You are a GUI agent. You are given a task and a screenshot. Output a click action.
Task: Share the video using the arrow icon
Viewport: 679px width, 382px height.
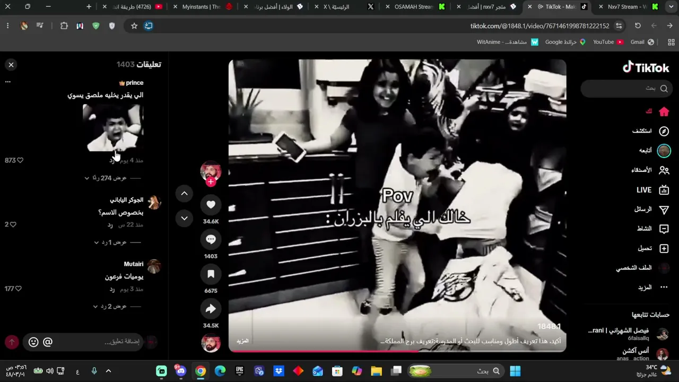[211, 309]
